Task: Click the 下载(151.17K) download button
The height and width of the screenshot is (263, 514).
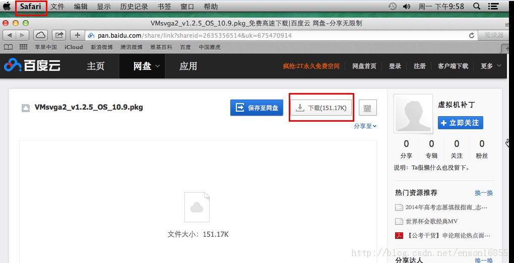Action: pyautogui.click(x=322, y=108)
